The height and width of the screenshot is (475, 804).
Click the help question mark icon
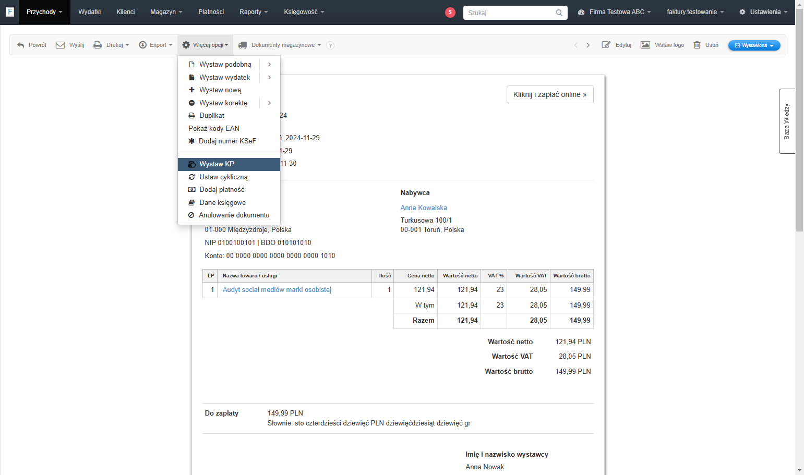(x=330, y=45)
